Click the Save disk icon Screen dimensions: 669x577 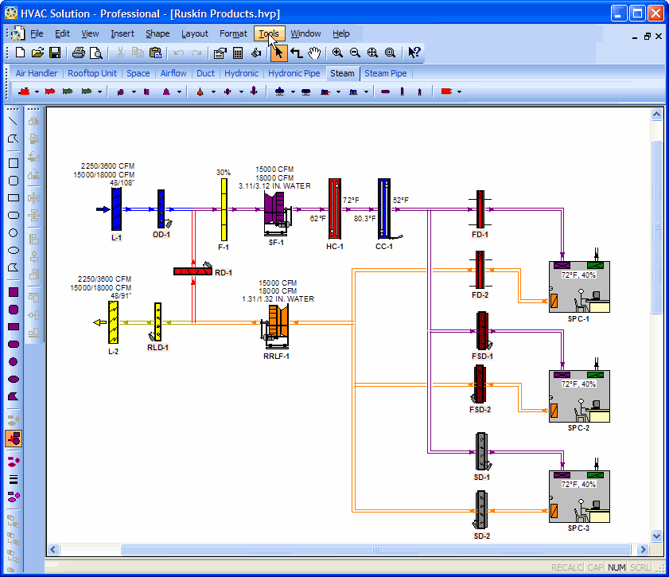click(55, 53)
